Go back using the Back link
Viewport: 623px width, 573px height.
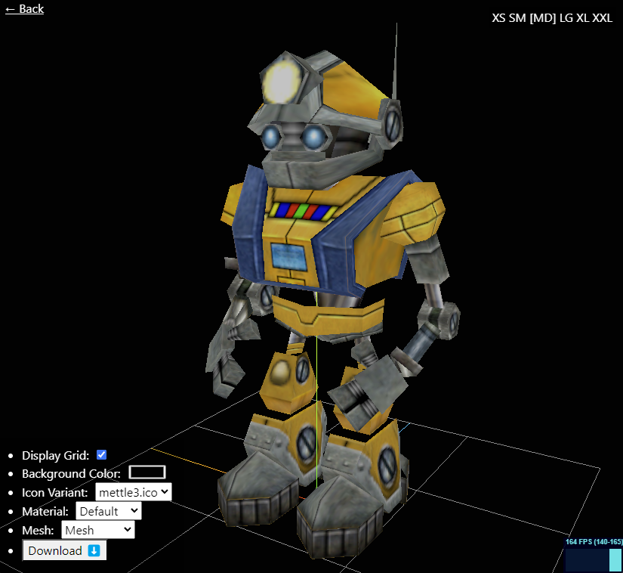(x=24, y=9)
